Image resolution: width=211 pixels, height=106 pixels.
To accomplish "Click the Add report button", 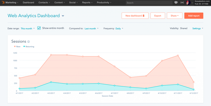I will pyautogui.click(x=194, y=16).
